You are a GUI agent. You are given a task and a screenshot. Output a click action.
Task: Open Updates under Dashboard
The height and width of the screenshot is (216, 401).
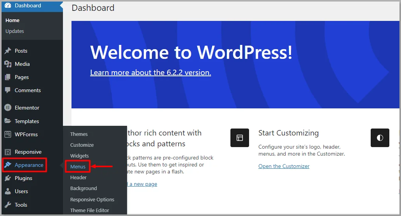click(15, 31)
